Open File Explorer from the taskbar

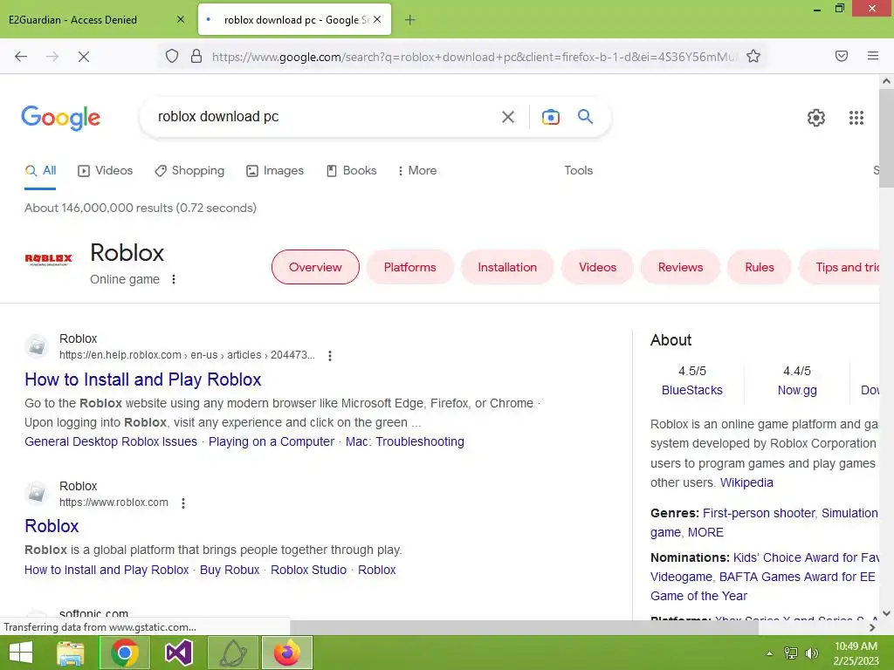click(71, 653)
